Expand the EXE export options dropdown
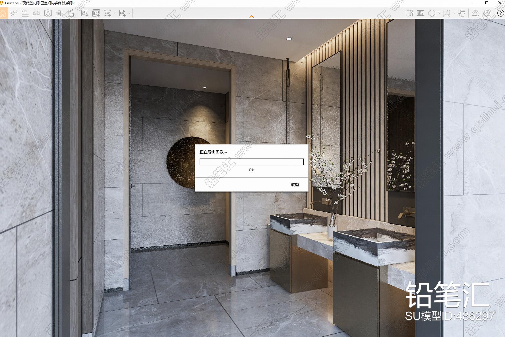This screenshot has height=337, width=505. click(130, 13)
